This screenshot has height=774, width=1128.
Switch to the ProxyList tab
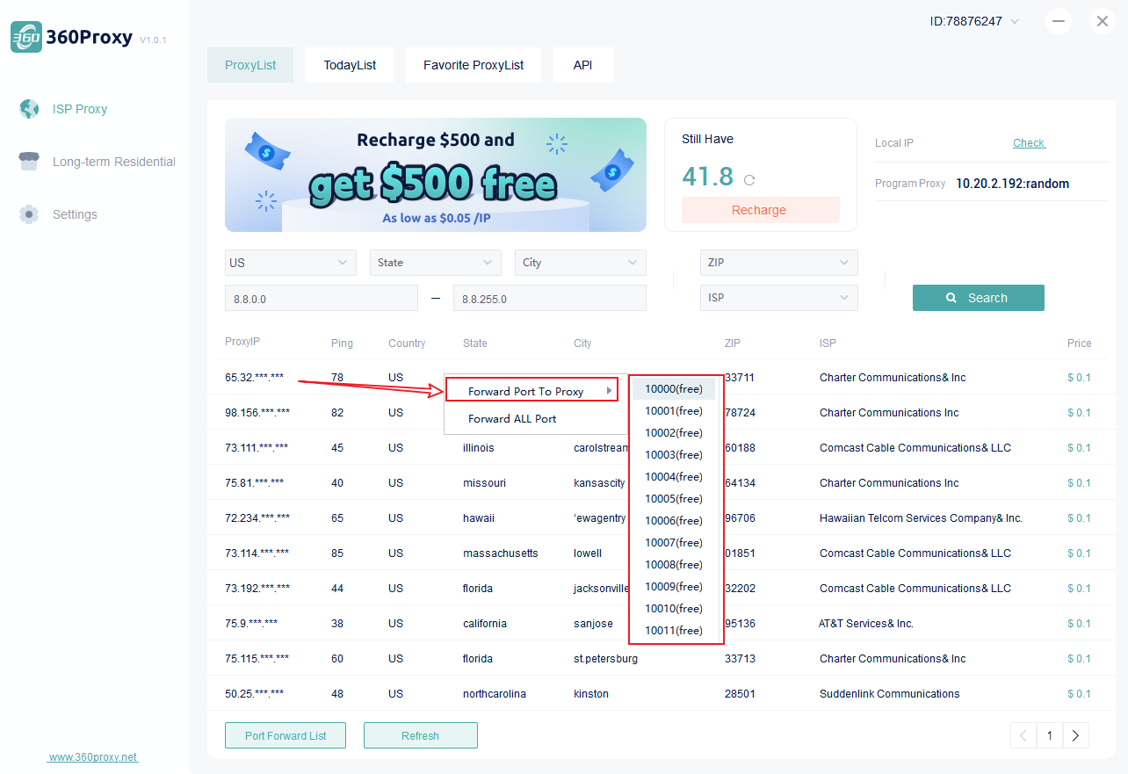[x=250, y=65]
